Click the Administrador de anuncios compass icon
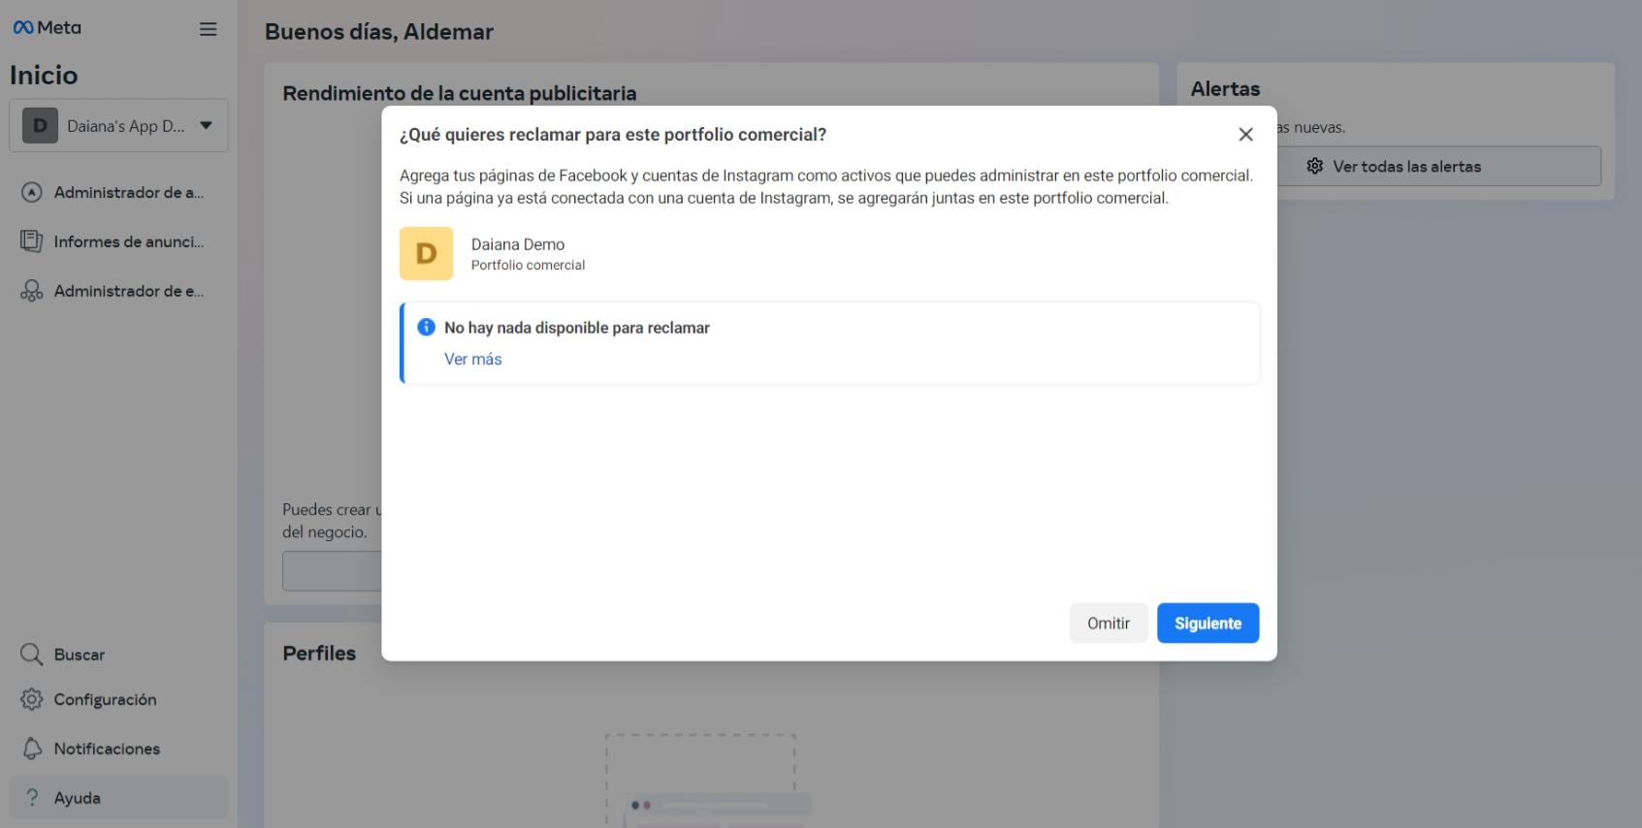 [x=32, y=193]
